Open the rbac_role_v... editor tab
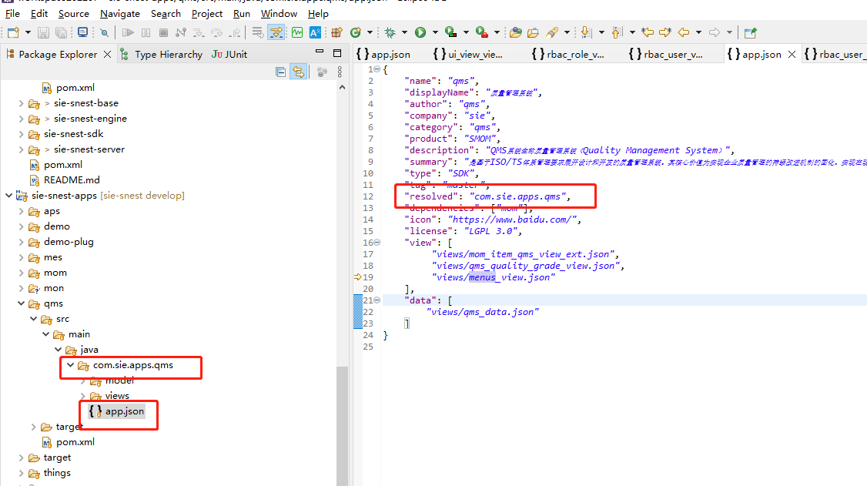Image resolution: width=867 pixels, height=486 pixels. (574, 54)
